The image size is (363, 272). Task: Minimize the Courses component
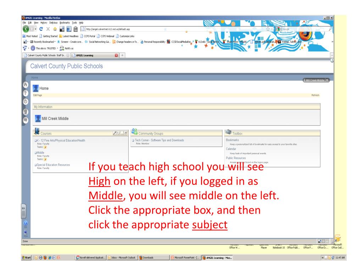tap(122, 133)
